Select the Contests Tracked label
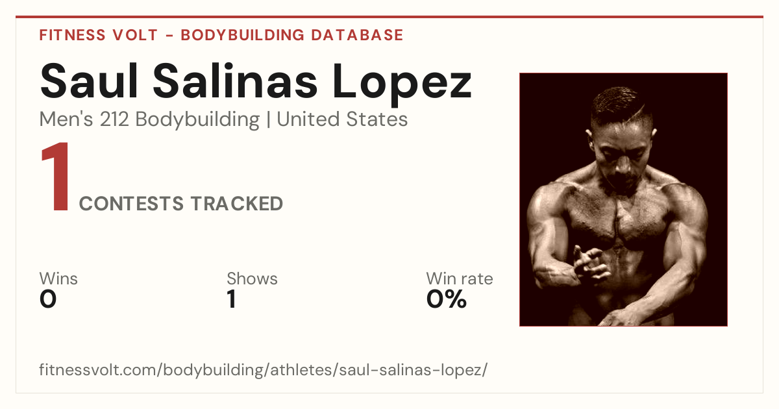This screenshot has width=779, height=409. coord(181,204)
